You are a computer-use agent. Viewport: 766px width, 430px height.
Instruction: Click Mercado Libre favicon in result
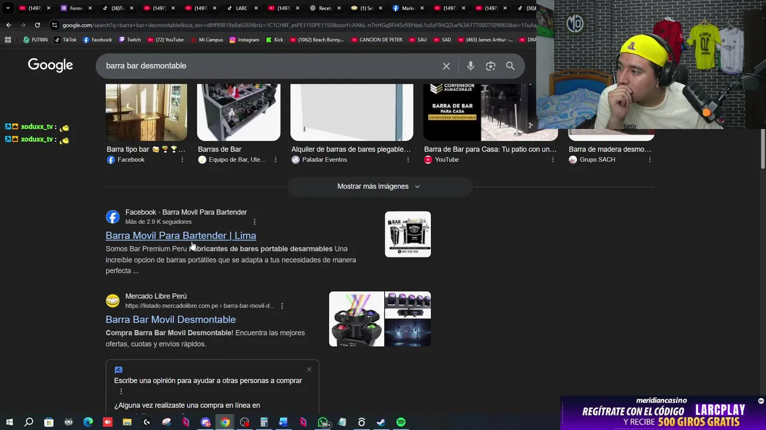pyautogui.click(x=113, y=301)
